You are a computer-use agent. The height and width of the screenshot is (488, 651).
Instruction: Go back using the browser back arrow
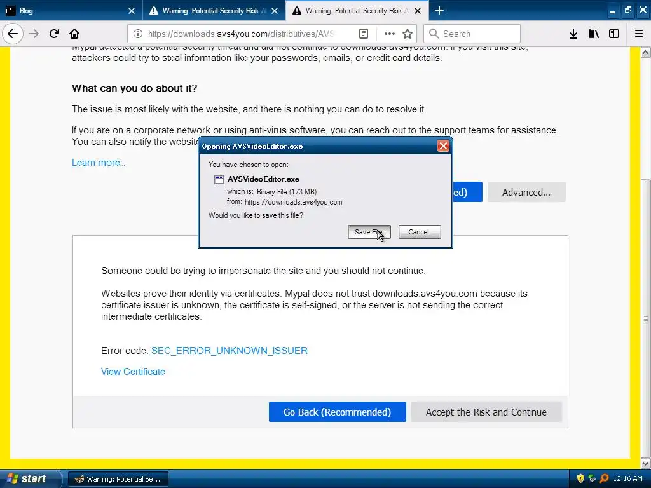(13, 34)
